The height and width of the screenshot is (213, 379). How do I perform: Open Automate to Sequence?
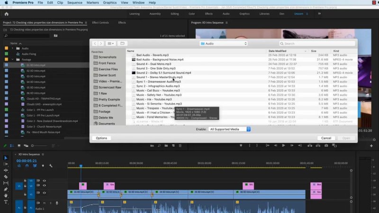[152, 146]
